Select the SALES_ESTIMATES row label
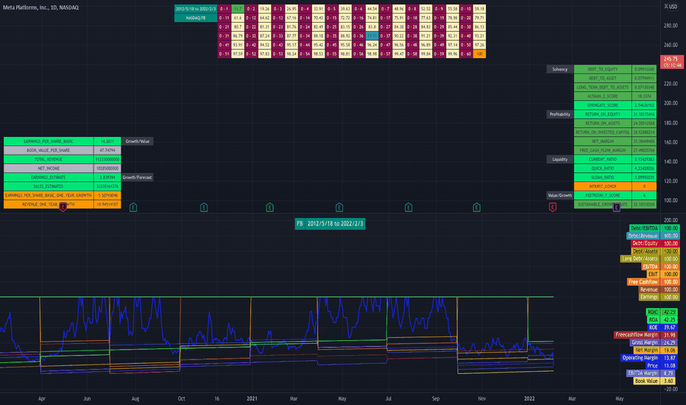The image size is (686, 405). tap(49, 186)
